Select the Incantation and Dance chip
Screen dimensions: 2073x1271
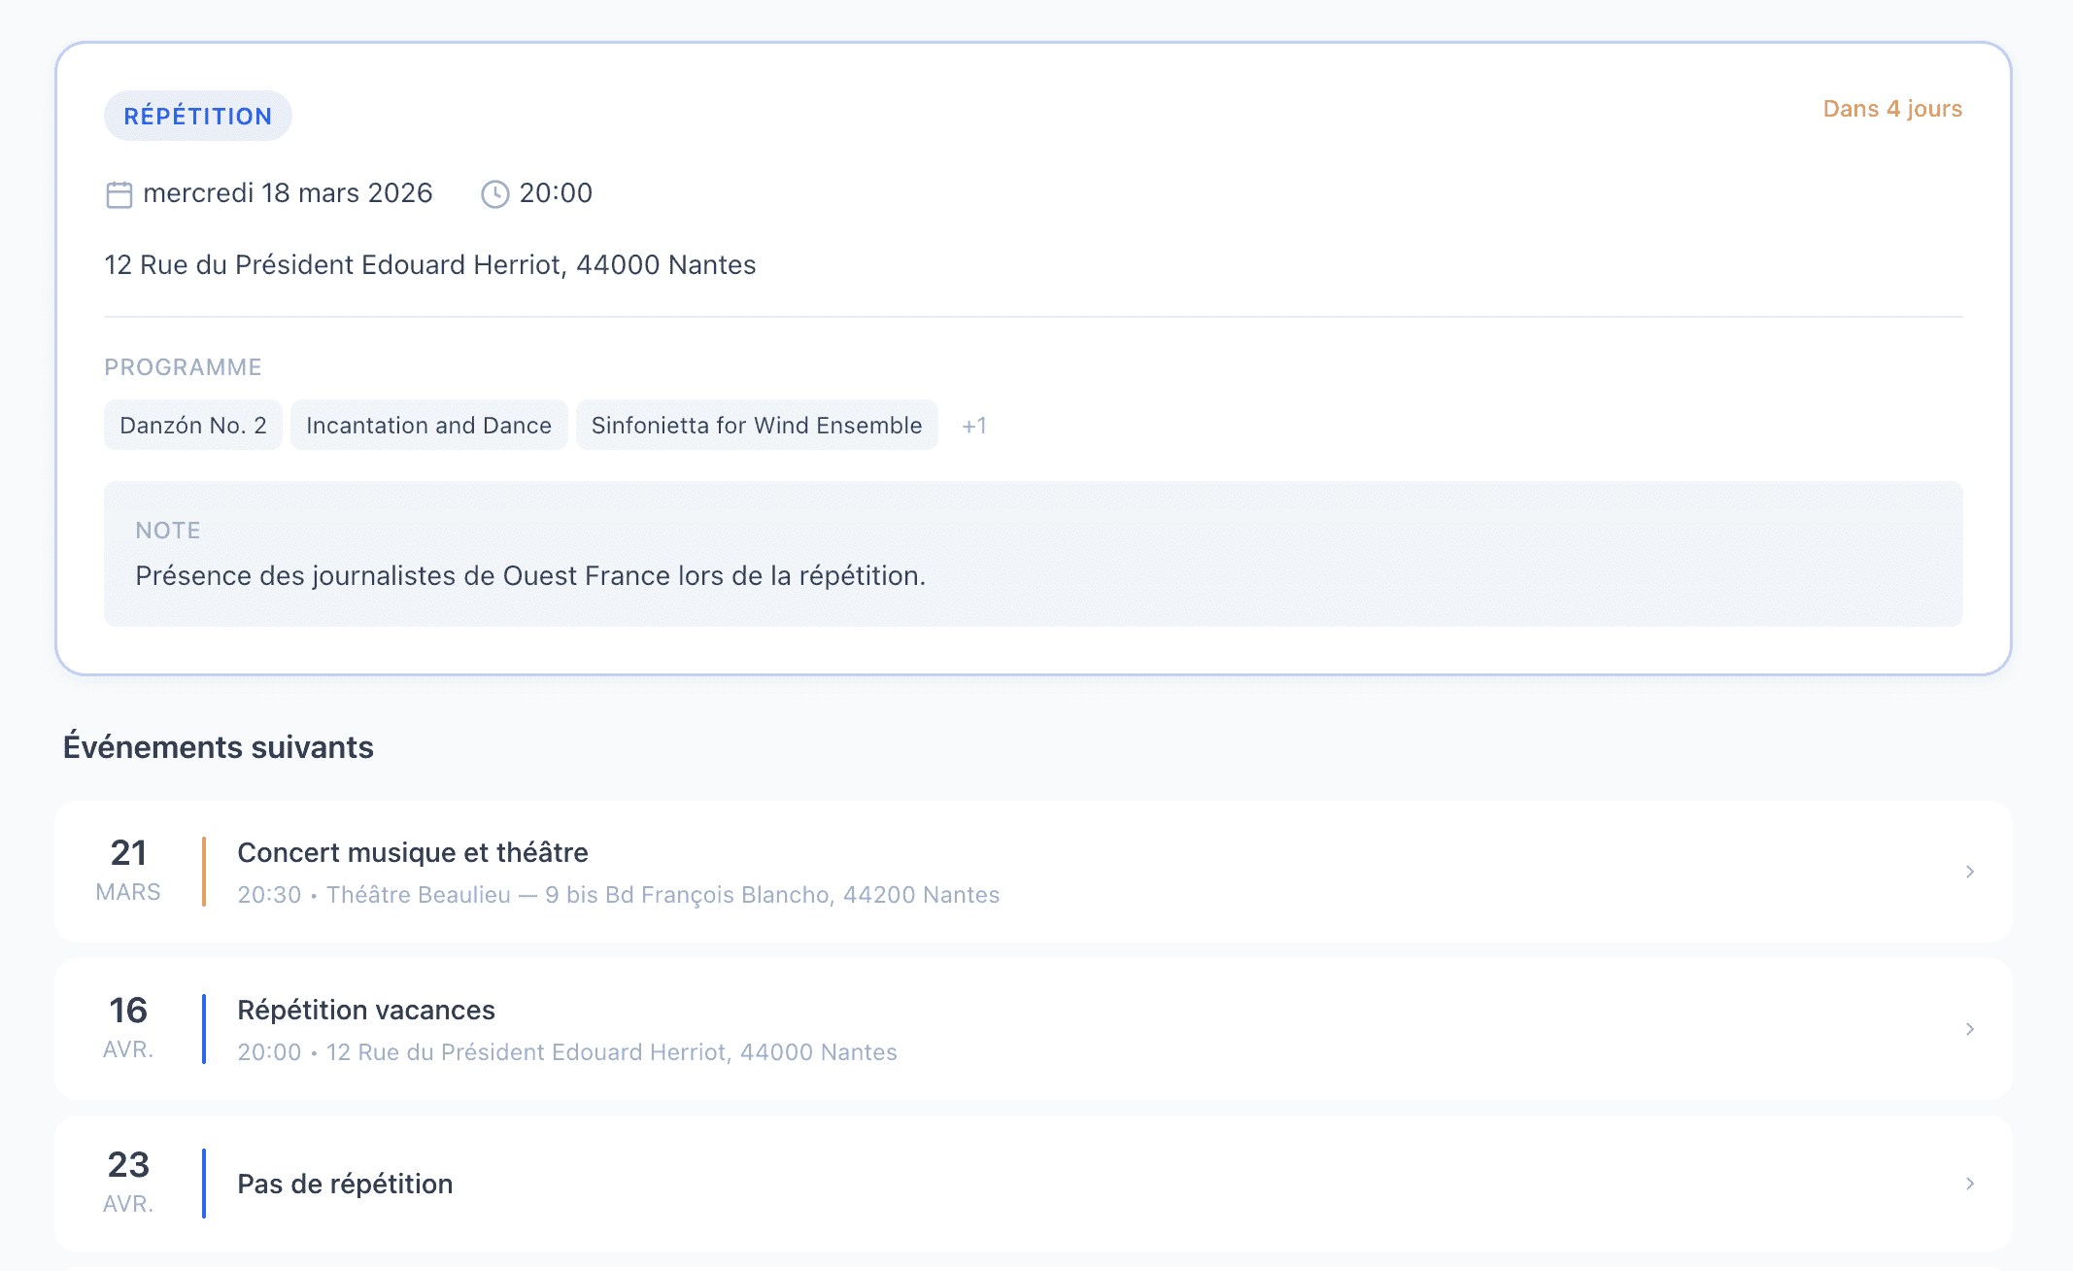coord(428,426)
